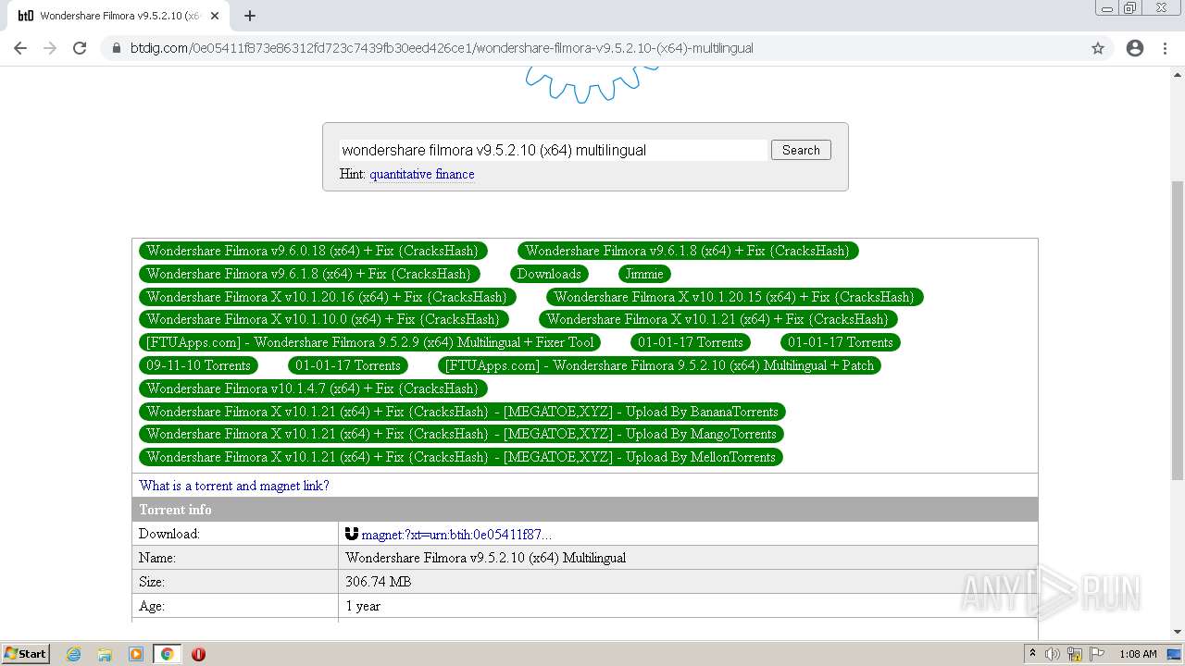The height and width of the screenshot is (666, 1185).
Task: Click the browser forward arrow
Action: click(x=50, y=48)
